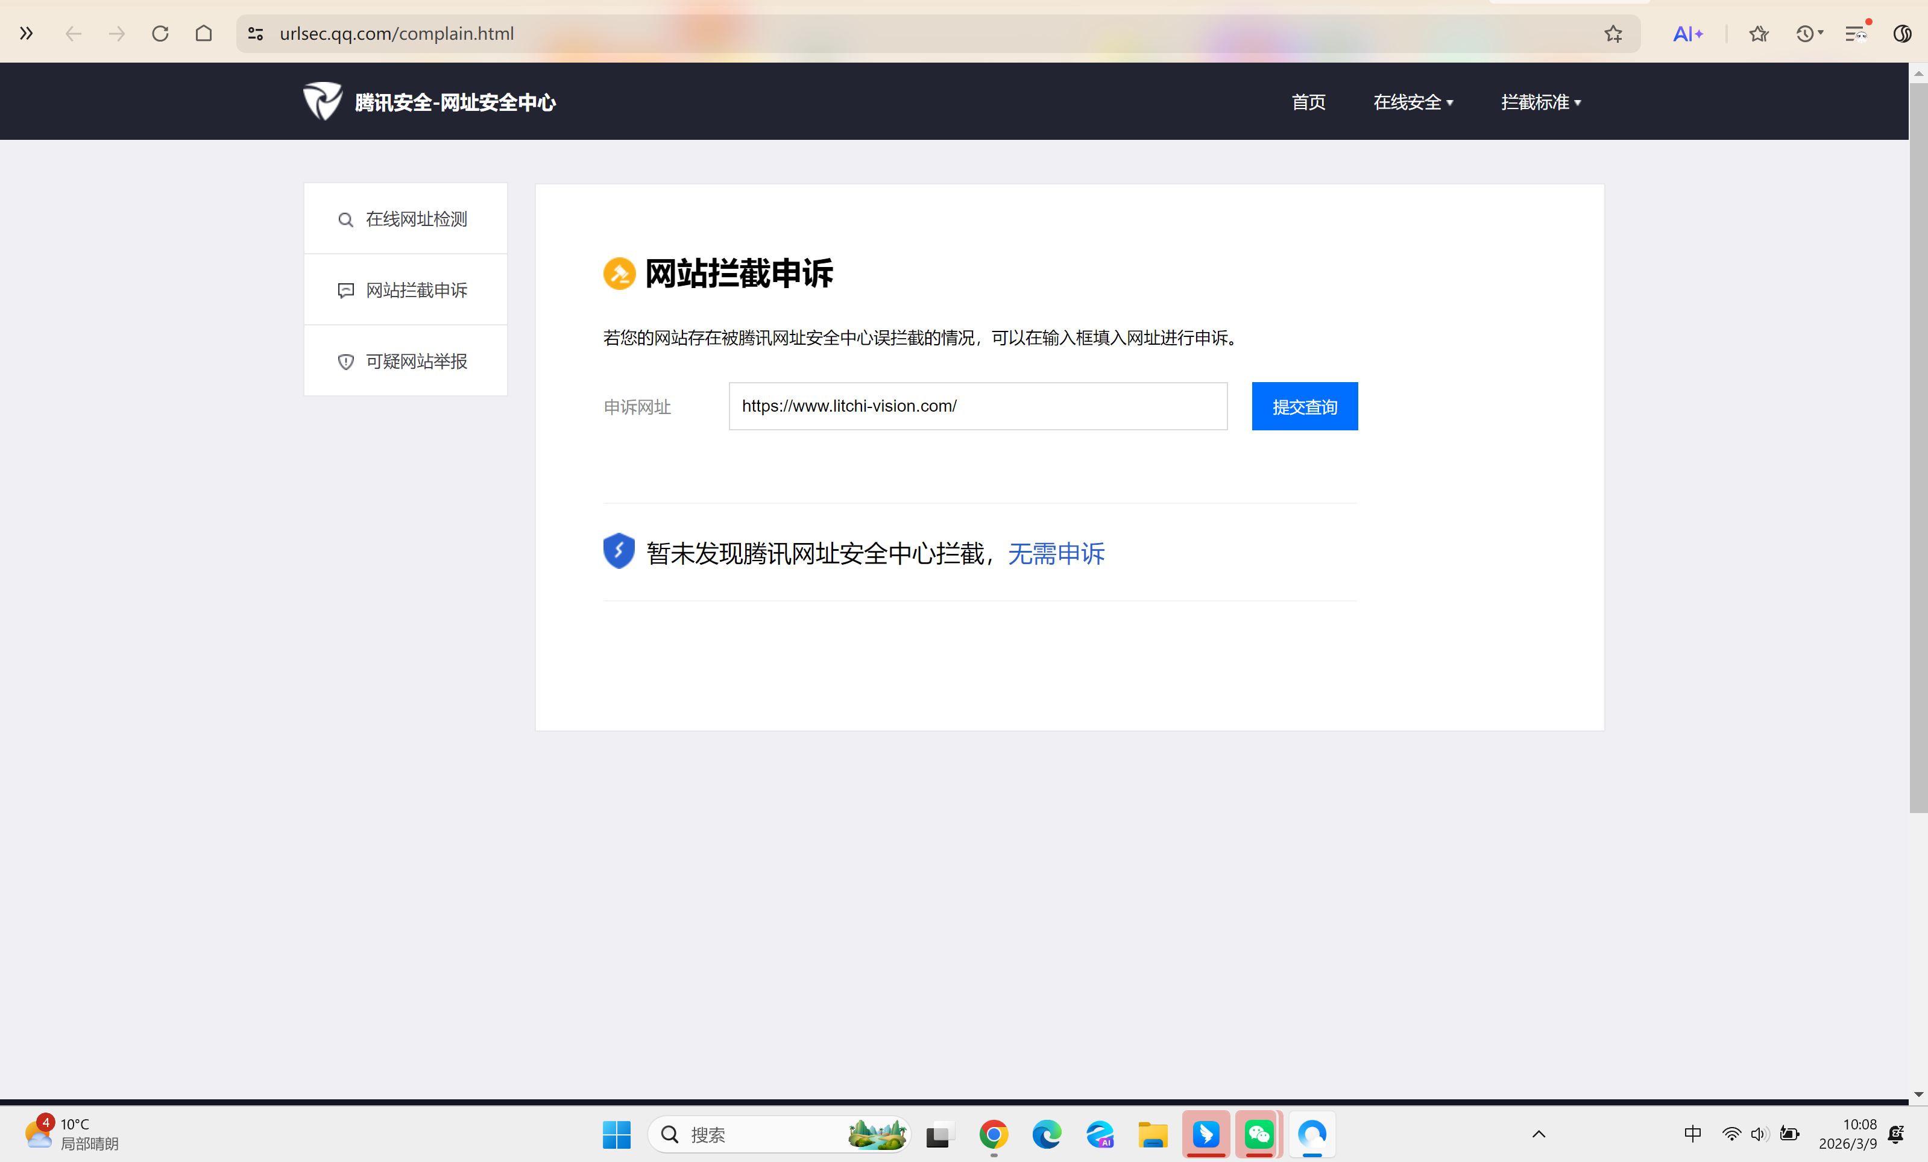The image size is (1928, 1162).
Task: Bookmark page with address bar star
Action: (1613, 34)
